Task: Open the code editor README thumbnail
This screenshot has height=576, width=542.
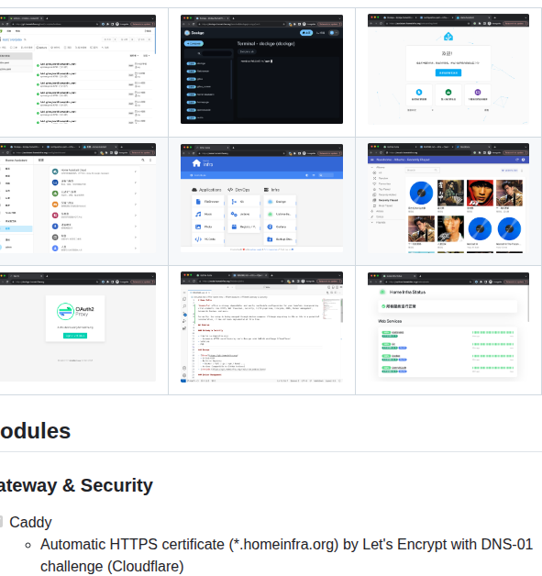Action: 261,327
